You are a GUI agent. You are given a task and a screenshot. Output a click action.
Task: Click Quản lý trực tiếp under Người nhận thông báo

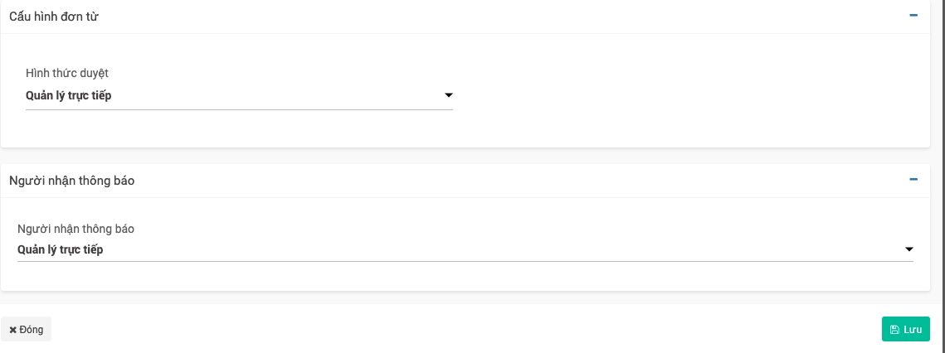[x=61, y=249]
